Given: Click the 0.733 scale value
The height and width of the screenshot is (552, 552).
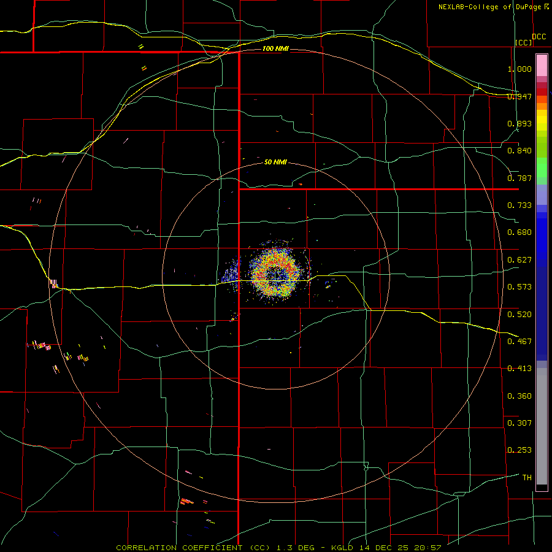Looking at the screenshot, I should (x=519, y=205).
